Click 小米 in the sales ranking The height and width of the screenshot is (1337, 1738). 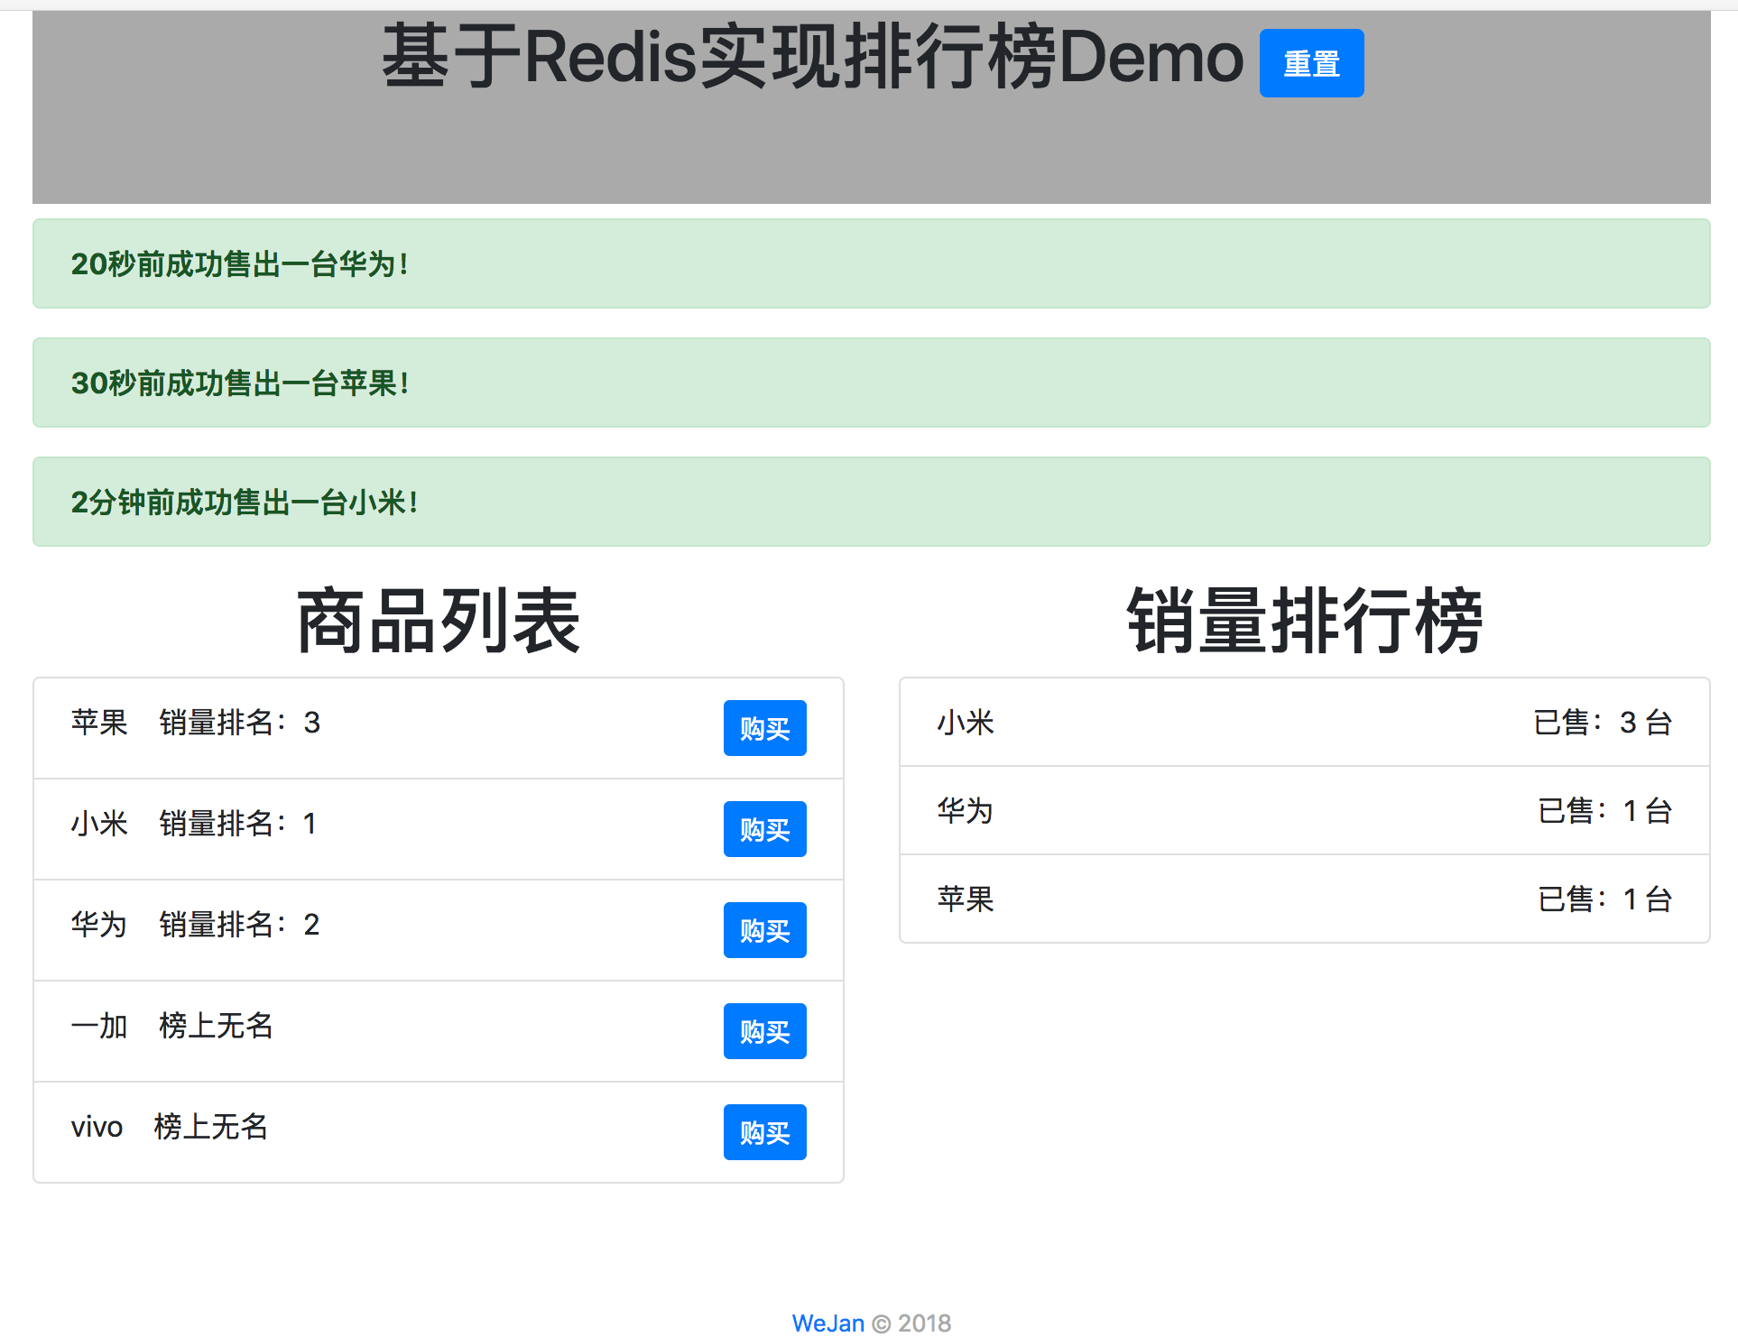point(966,723)
